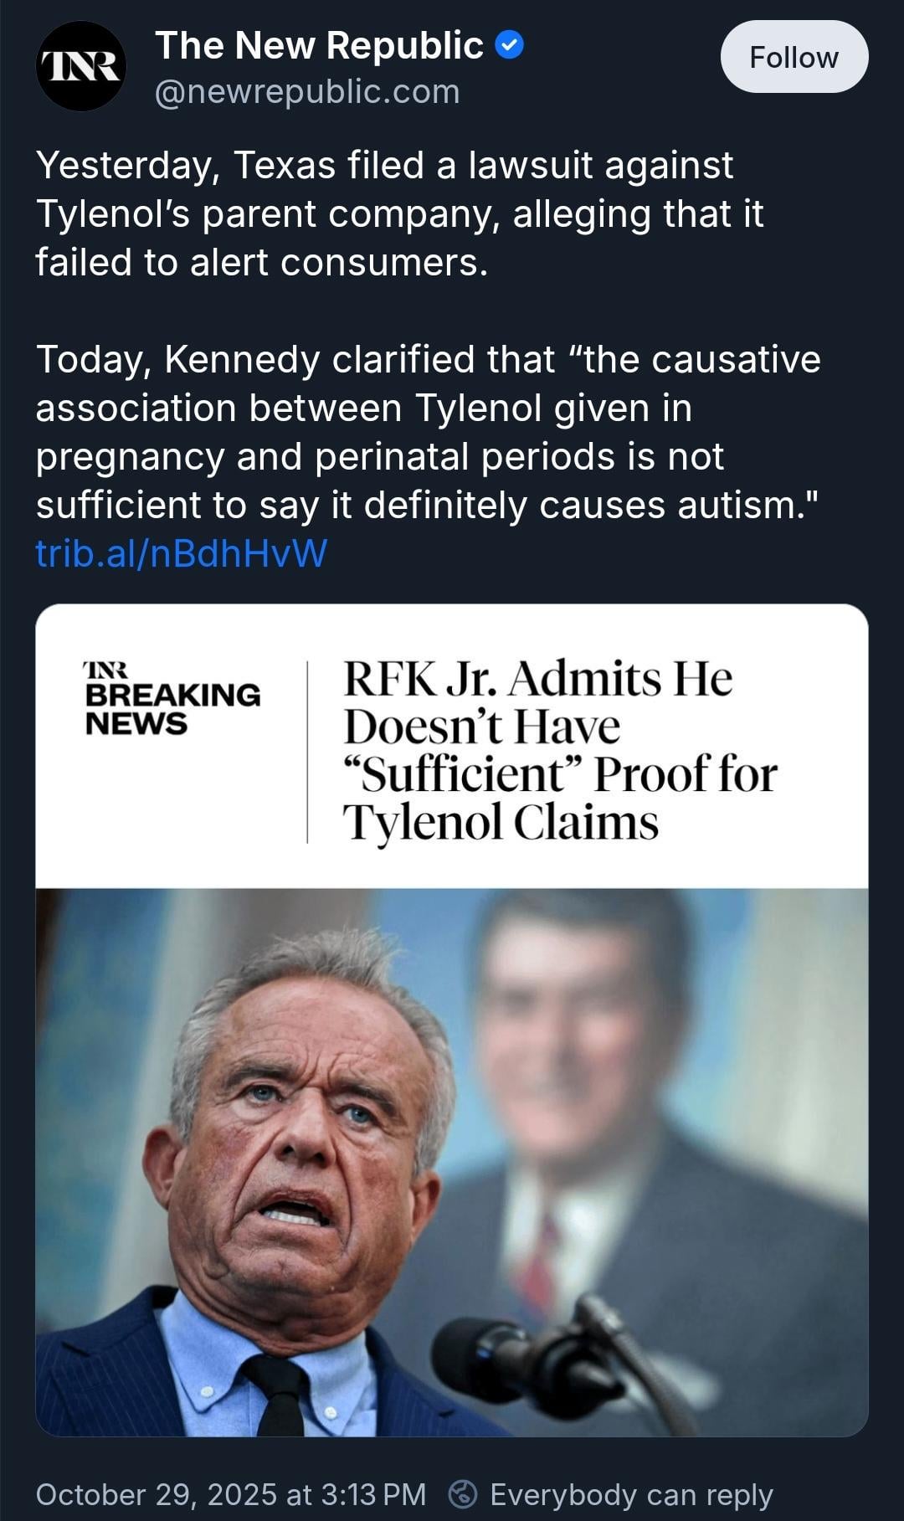The height and width of the screenshot is (1521, 904).
Task: Open The New Republic display name
Action: tap(319, 45)
